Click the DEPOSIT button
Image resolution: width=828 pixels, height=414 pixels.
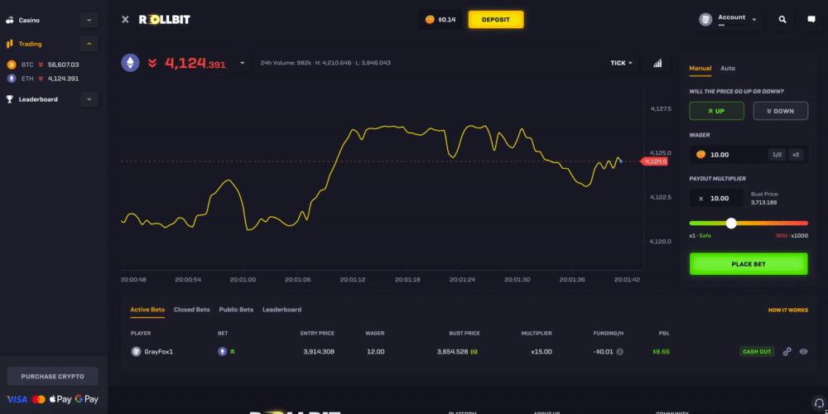496,20
